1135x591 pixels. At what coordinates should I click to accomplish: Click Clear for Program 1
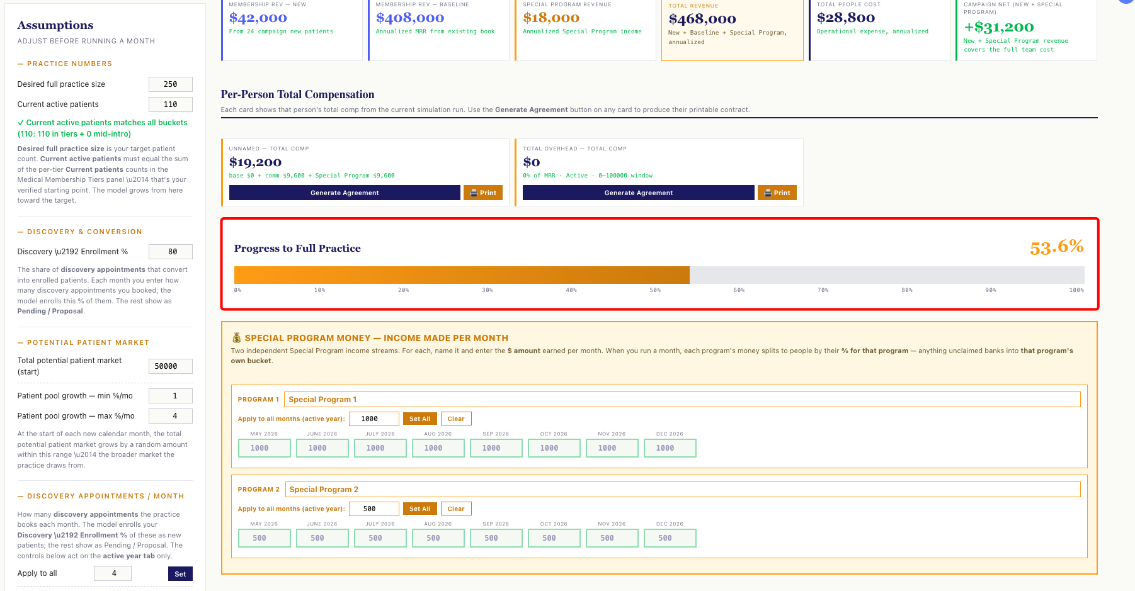pos(456,419)
